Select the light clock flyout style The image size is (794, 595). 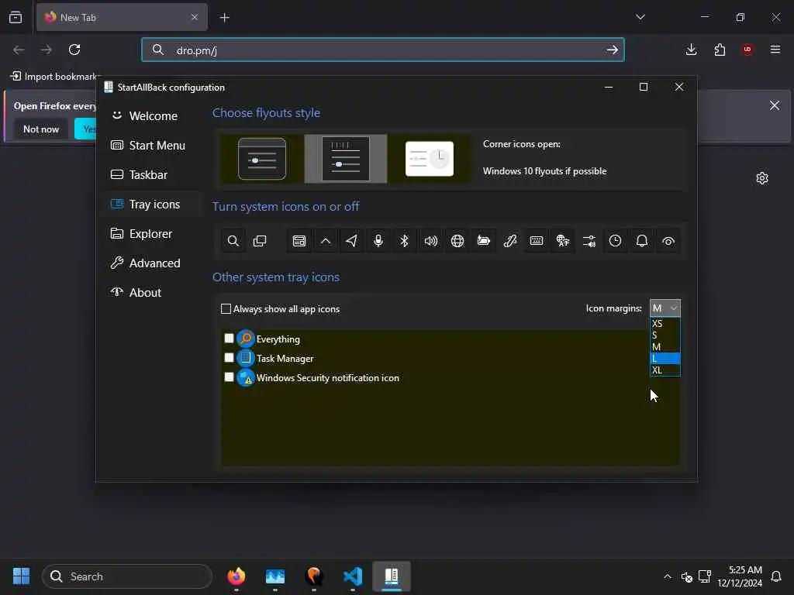pos(430,159)
